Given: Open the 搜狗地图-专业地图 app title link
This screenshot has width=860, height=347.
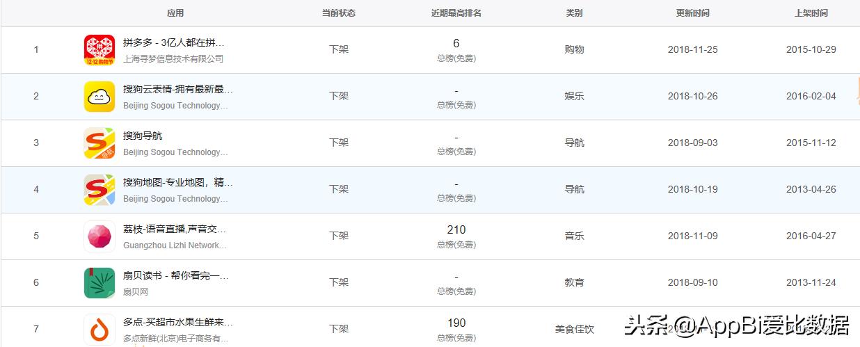Looking at the screenshot, I should click(x=178, y=182).
